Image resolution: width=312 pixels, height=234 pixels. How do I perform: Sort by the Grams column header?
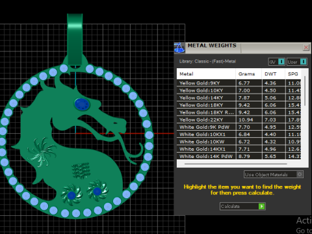[x=248, y=74]
